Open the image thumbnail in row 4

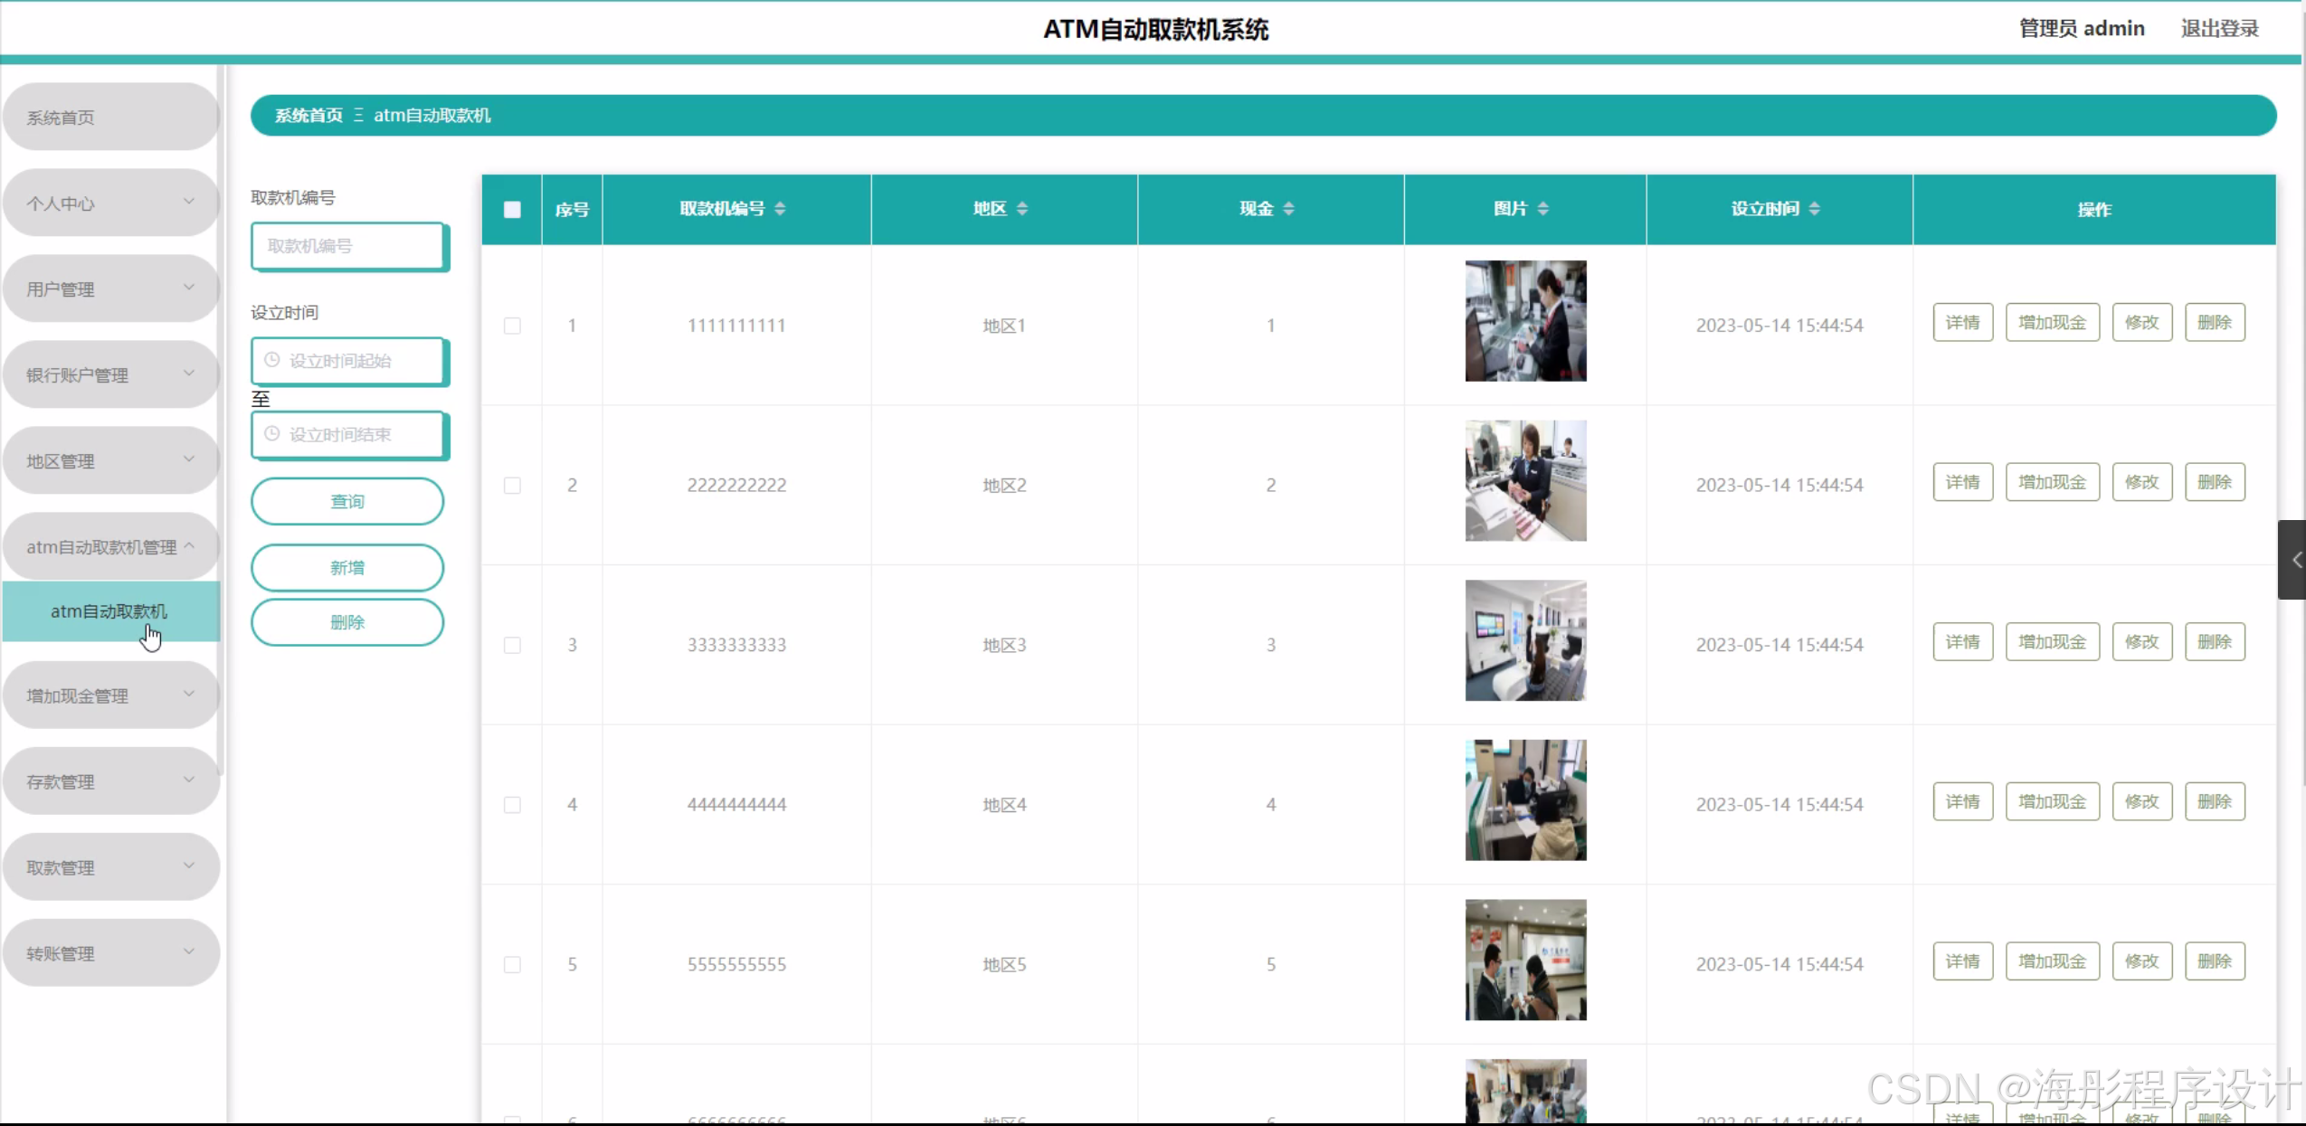[x=1525, y=800]
